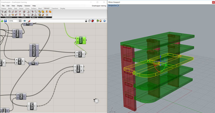Open the Edit menu

(8, 6)
